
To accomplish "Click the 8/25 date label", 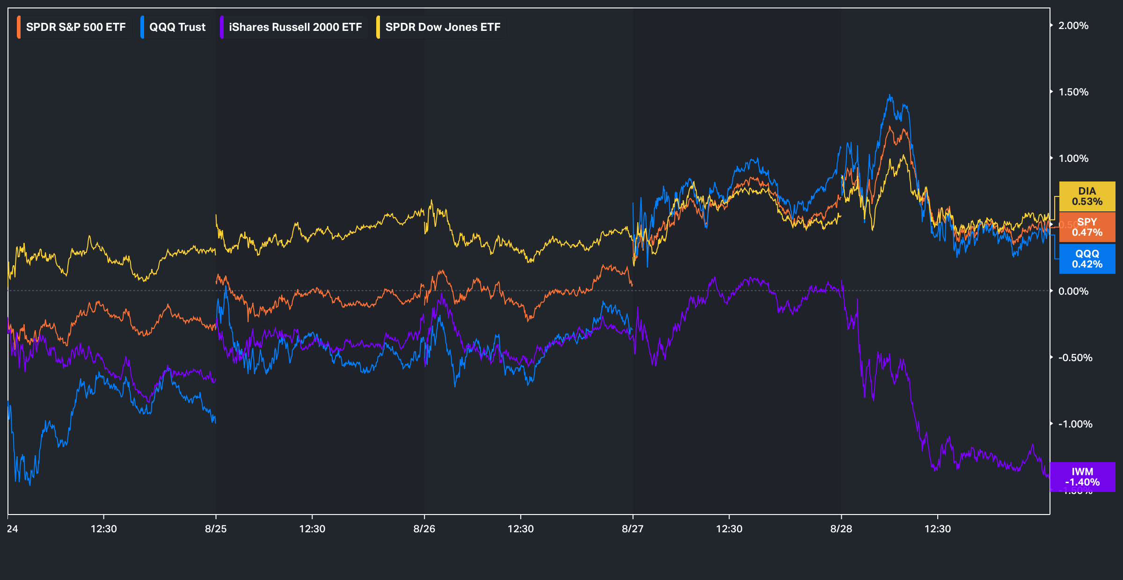I will tap(216, 529).
